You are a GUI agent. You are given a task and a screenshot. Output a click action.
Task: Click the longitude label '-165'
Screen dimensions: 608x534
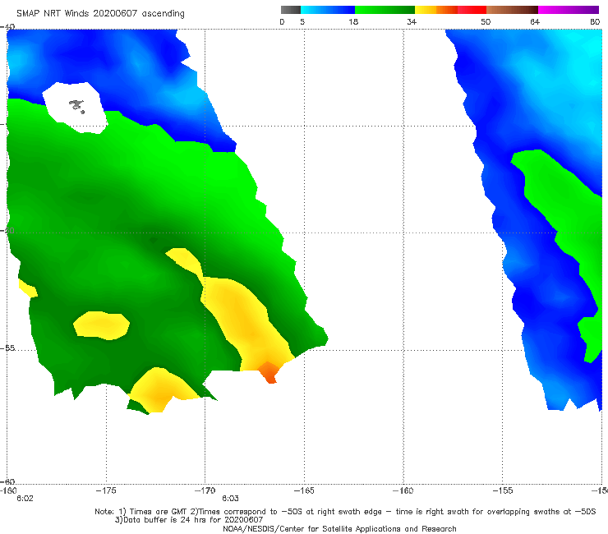tap(304, 490)
